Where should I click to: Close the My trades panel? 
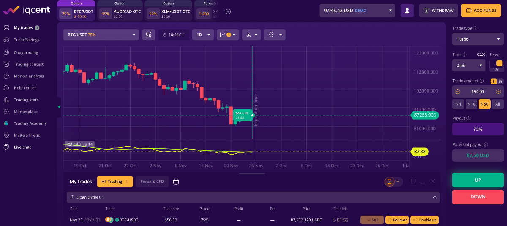click(x=433, y=181)
